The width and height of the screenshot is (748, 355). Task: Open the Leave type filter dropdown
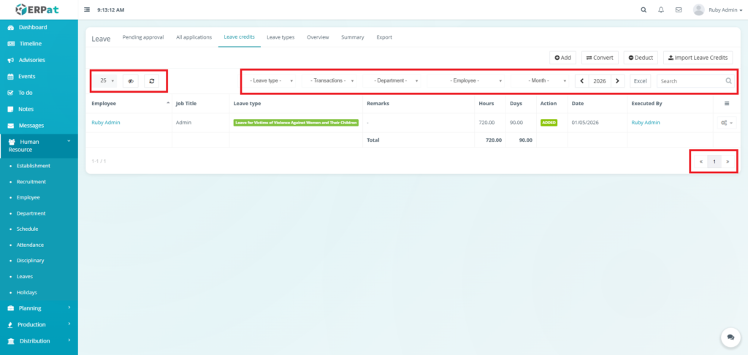pyautogui.click(x=272, y=81)
